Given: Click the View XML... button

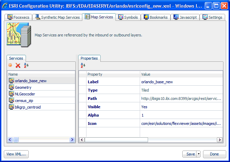Looking at the screenshot, I should (16, 154).
